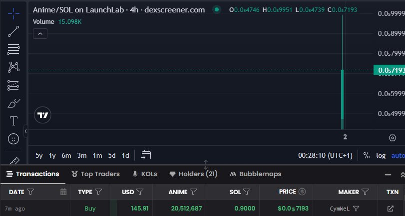
Task: Set chart range to 1m
Action: [x=97, y=155]
